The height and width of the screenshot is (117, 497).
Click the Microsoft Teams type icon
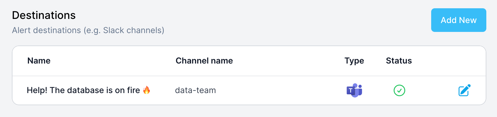[354, 90]
